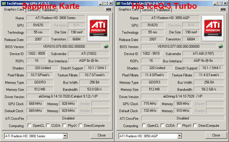Click the Device ID value 1002 - 9515

[x=151, y=54]
